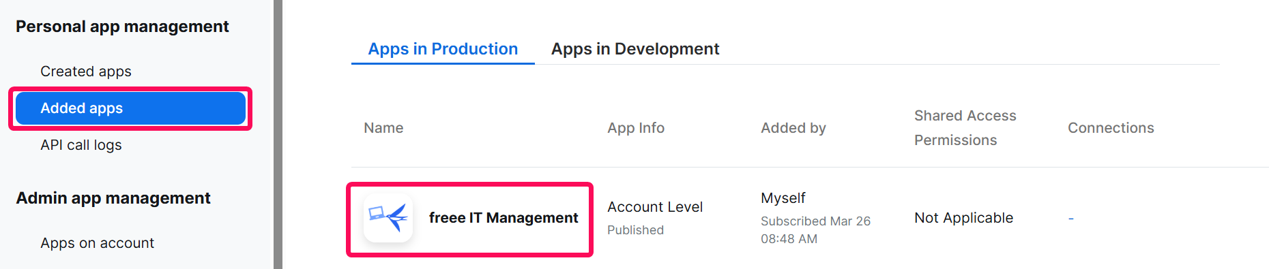Click the Not Applicable permissions cell

[x=963, y=218]
